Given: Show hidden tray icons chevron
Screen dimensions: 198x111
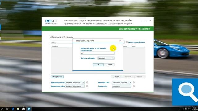Looking at the screenshot, I should pos(181,109).
